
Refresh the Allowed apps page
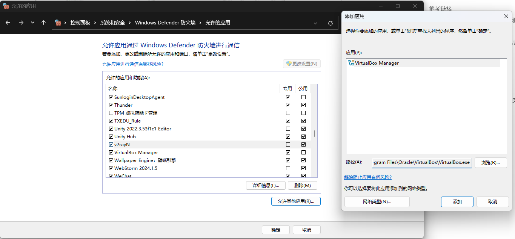[330, 23]
